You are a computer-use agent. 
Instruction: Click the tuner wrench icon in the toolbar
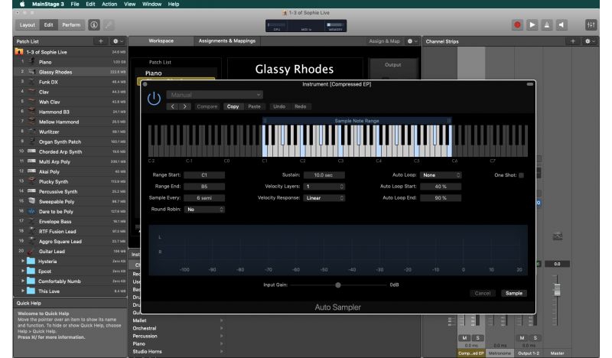[x=109, y=25]
